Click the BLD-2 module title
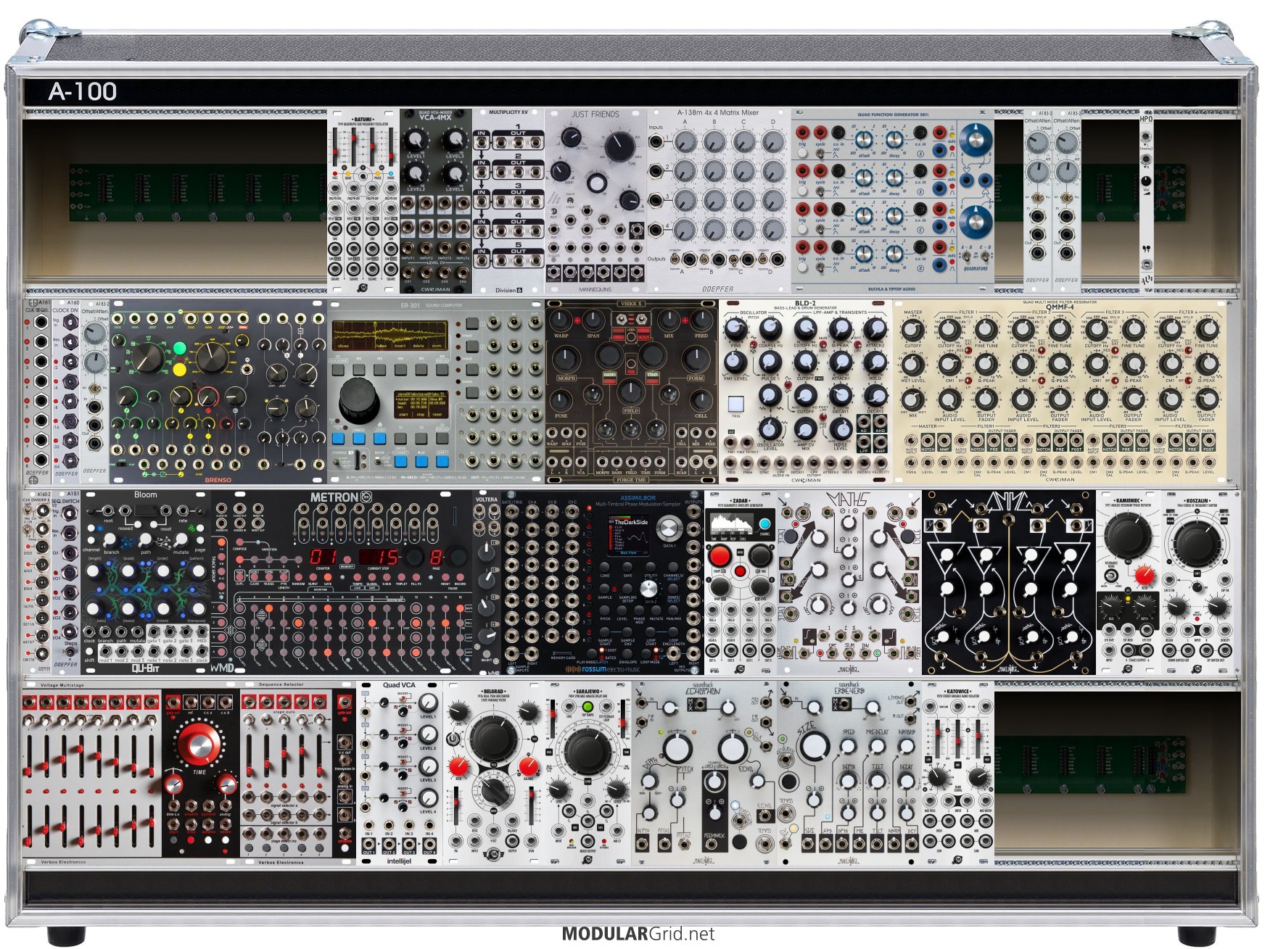Image resolution: width=1278 pixels, height=949 pixels. (x=805, y=304)
